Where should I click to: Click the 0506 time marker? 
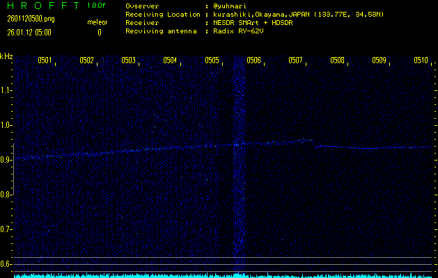click(x=253, y=60)
